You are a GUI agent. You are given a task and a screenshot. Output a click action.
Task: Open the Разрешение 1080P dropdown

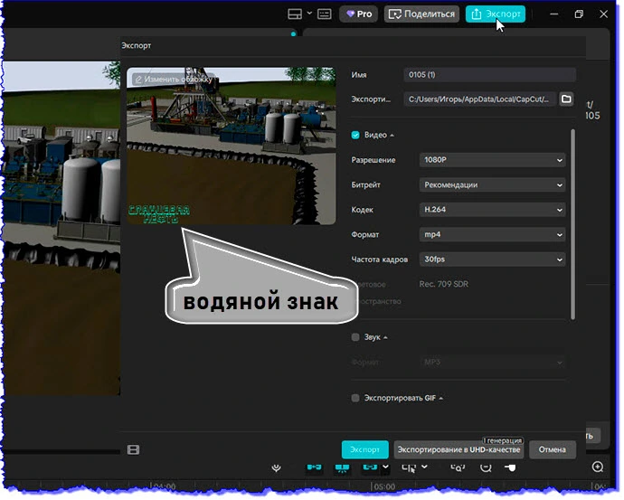point(493,160)
